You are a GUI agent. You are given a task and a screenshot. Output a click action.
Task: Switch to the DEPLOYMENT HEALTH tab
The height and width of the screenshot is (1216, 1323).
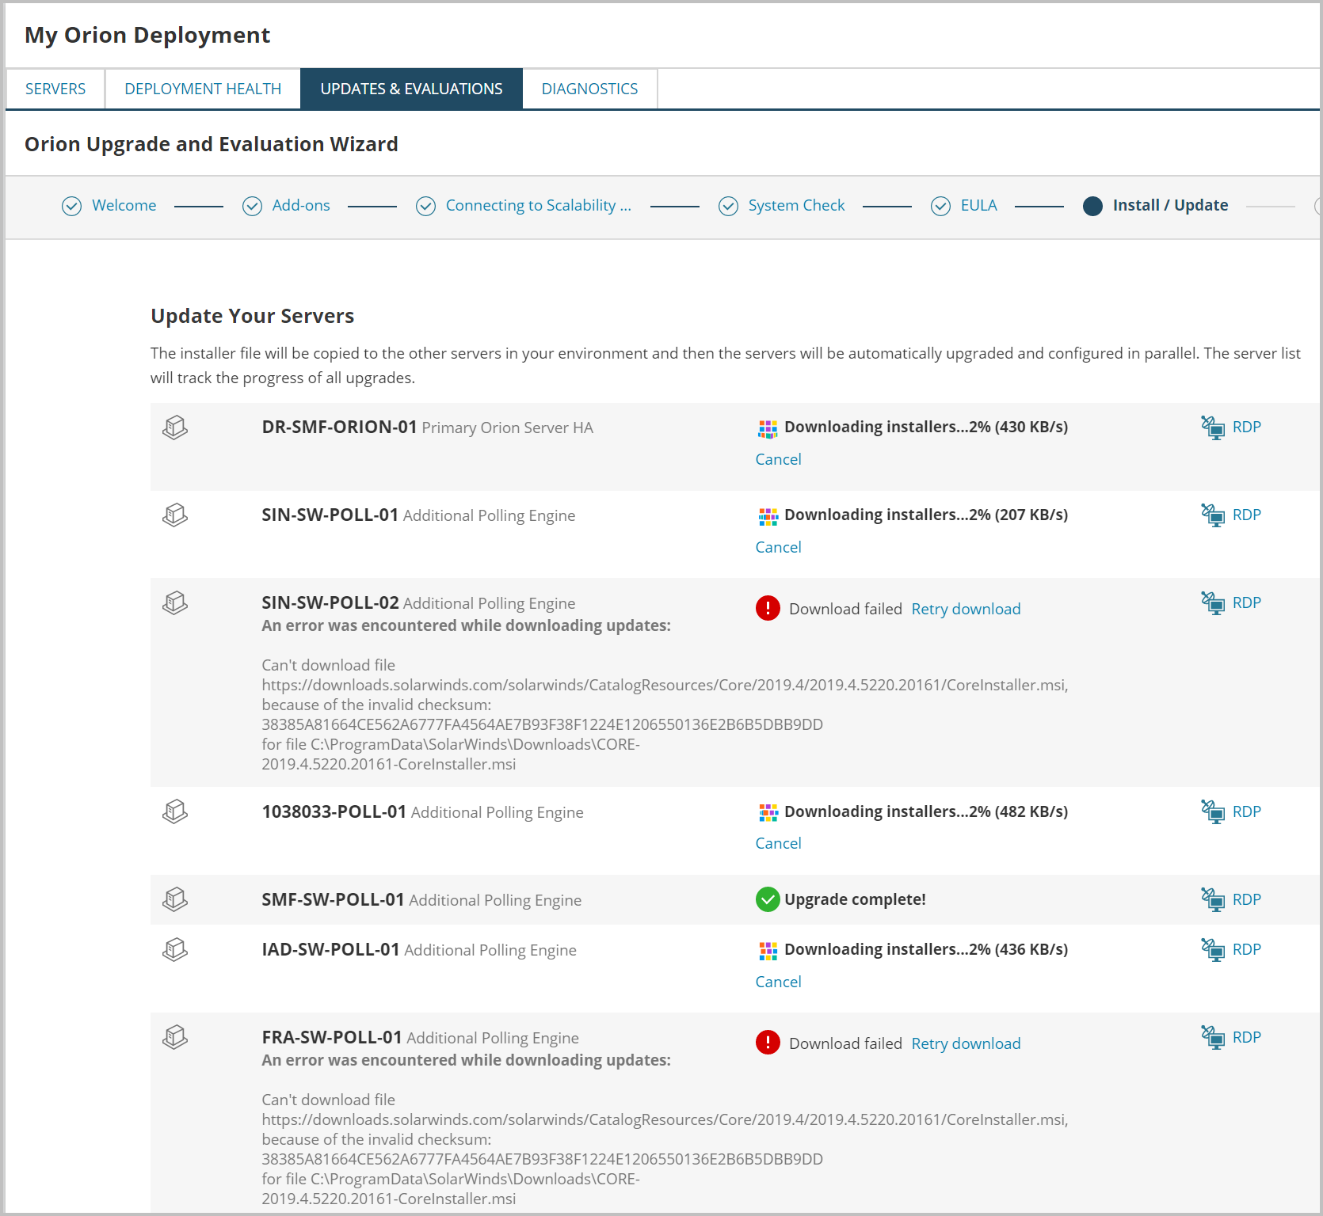(203, 89)
